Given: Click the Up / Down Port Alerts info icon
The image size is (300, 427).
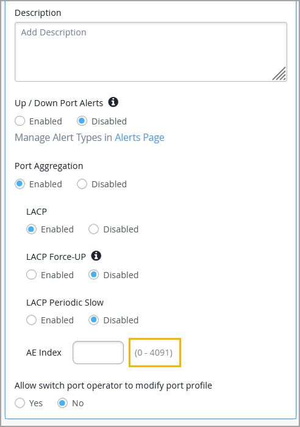Looking at the screenshot, I should (113, 102).
